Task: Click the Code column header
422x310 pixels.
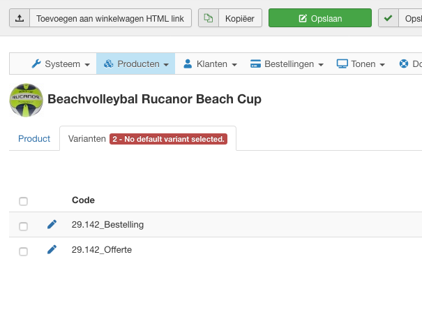Action: click(x=83, y=200)
